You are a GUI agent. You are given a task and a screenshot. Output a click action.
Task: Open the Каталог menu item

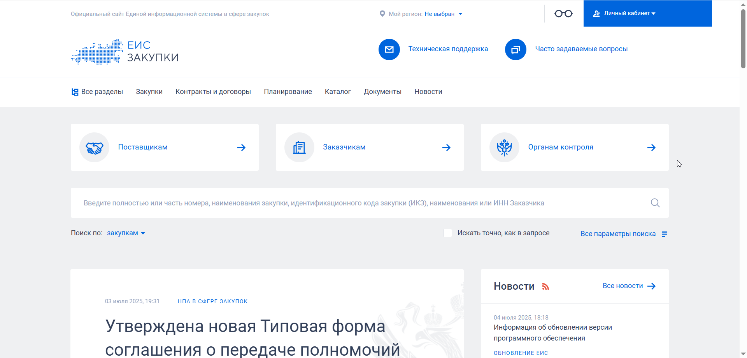point(338,92)
